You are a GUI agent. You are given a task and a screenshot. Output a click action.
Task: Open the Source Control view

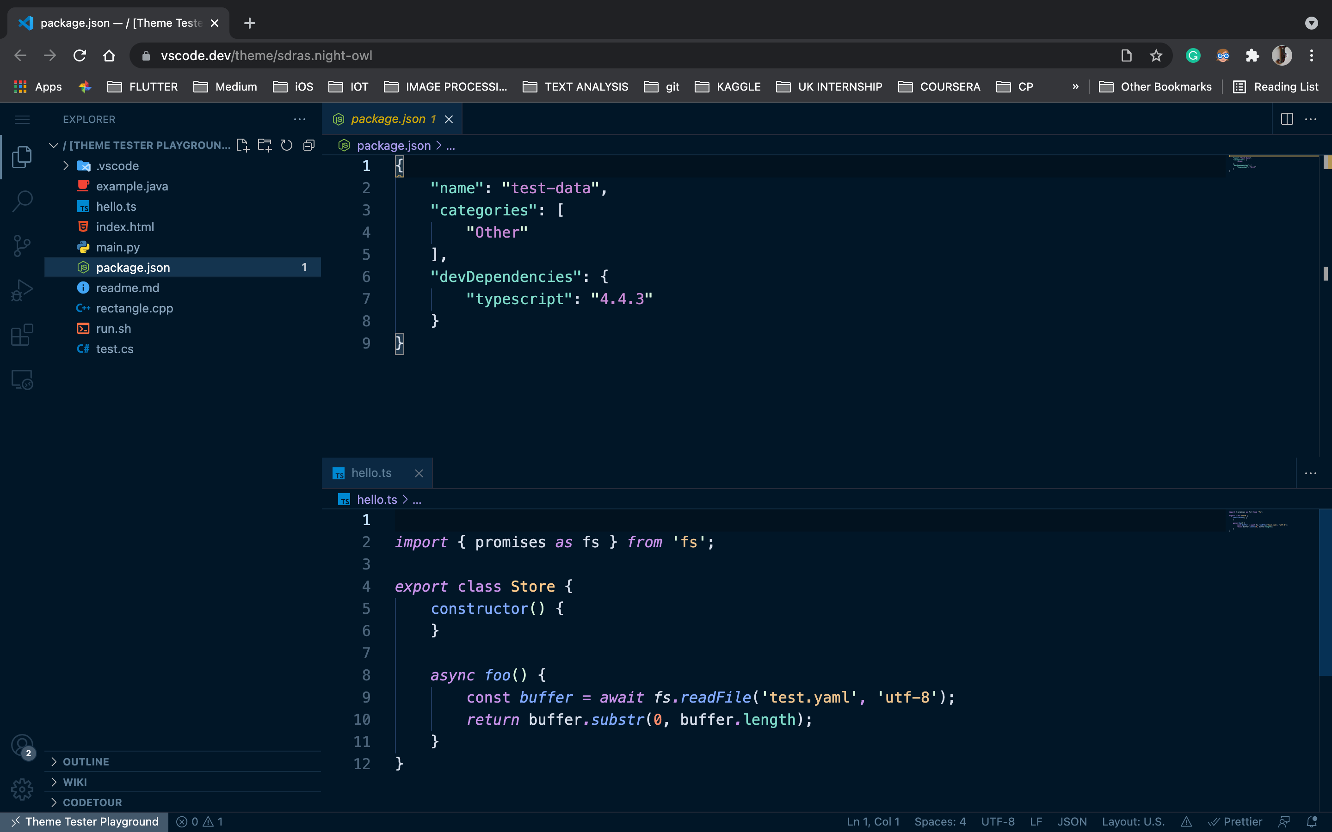22,245
